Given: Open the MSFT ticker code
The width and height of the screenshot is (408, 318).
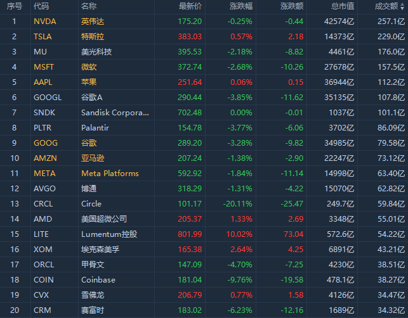Looking at the screenshot, I should click(44, 67).
